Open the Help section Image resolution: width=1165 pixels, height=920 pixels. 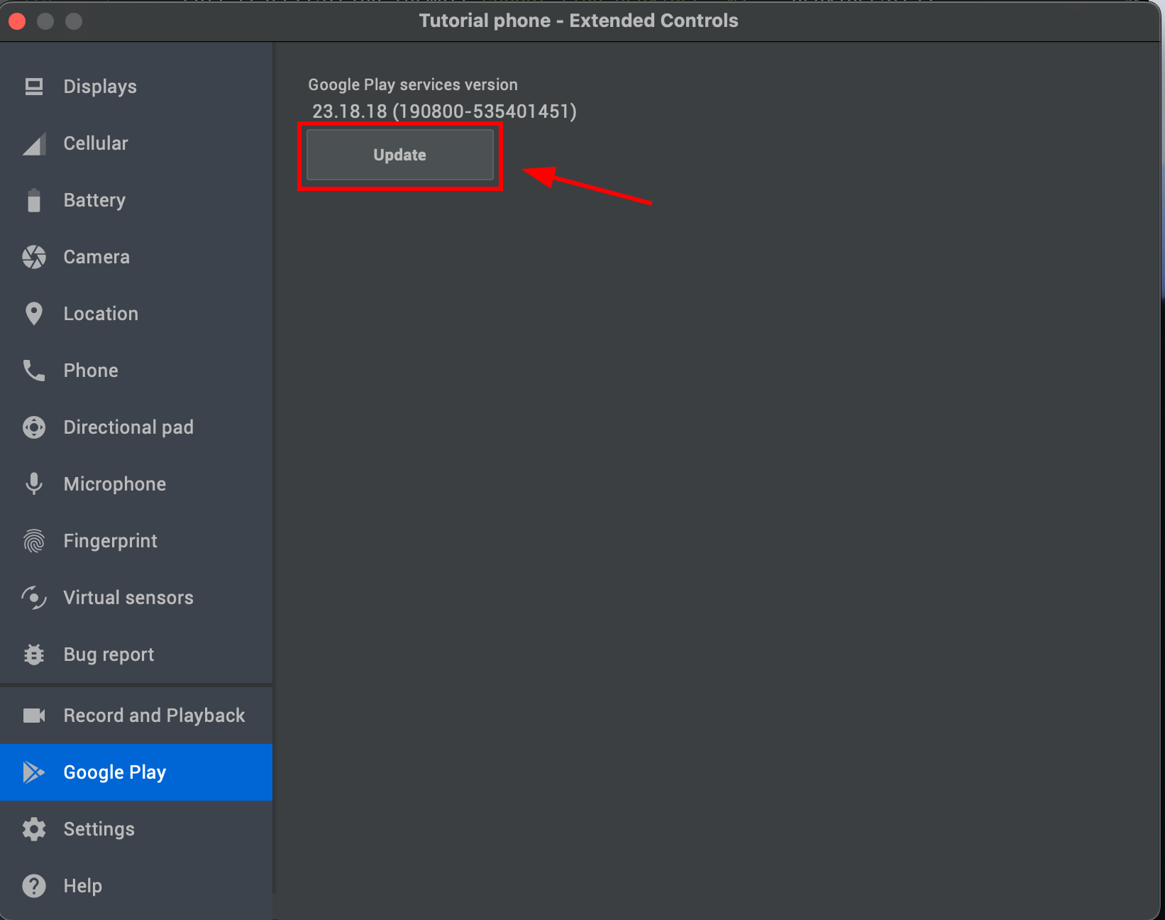pos(82,886)
